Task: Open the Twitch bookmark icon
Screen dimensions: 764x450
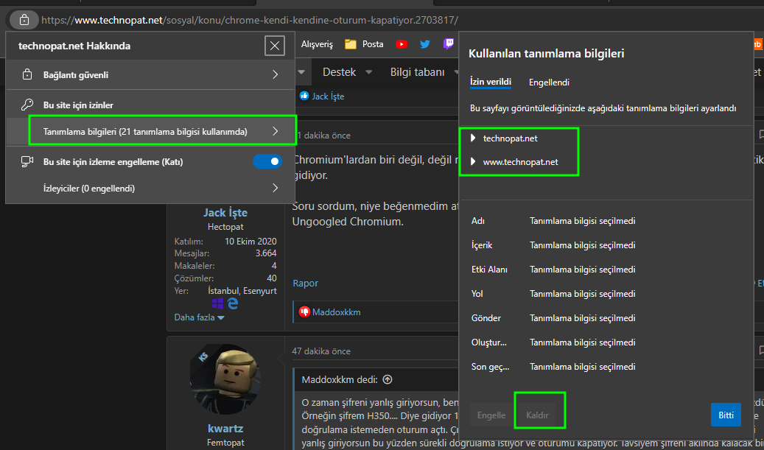Action: [448, 44]
